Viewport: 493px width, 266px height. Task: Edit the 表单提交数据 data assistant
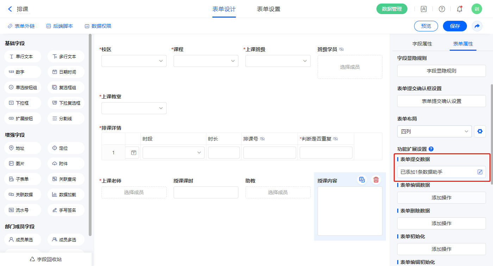[480, 172]
